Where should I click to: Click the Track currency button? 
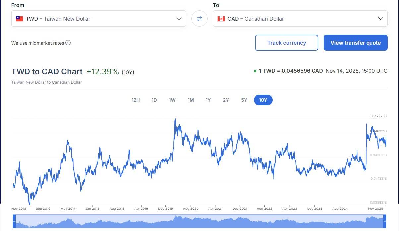287,43
